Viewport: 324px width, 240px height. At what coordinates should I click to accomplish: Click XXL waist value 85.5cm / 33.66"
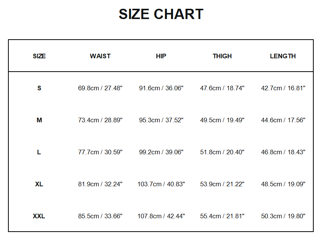tap(100, 216)
